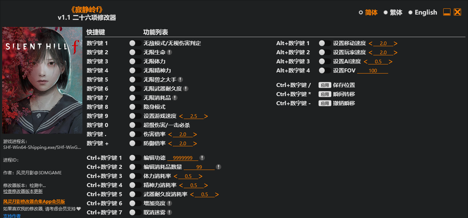Click info icon beside 编辑功德 value

(x=202, y=158)
